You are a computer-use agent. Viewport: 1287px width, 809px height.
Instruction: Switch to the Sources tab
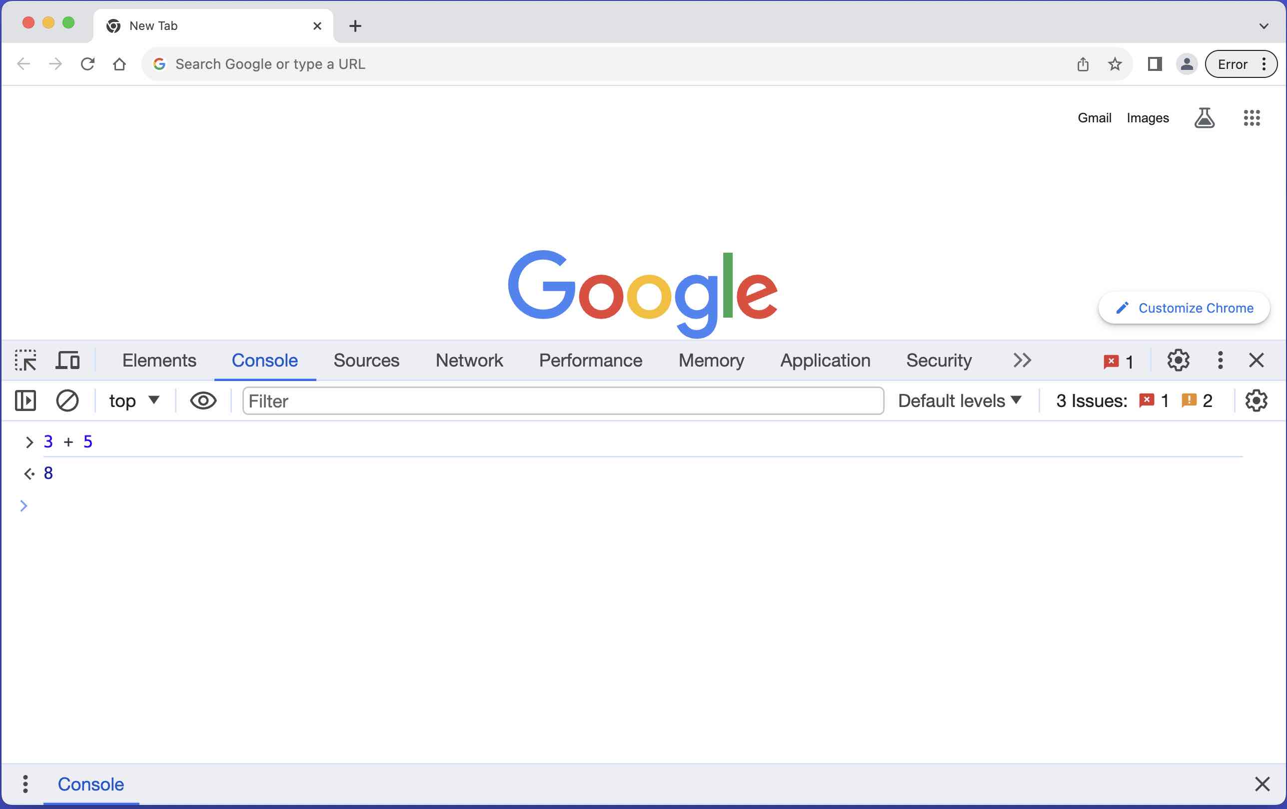click(366, 361)
